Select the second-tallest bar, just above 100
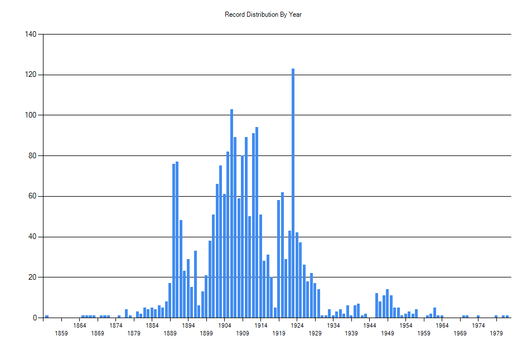The image size is (527, 351). 231,213
